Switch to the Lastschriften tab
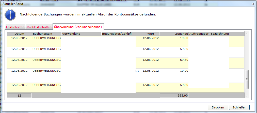 coord(15,27)
